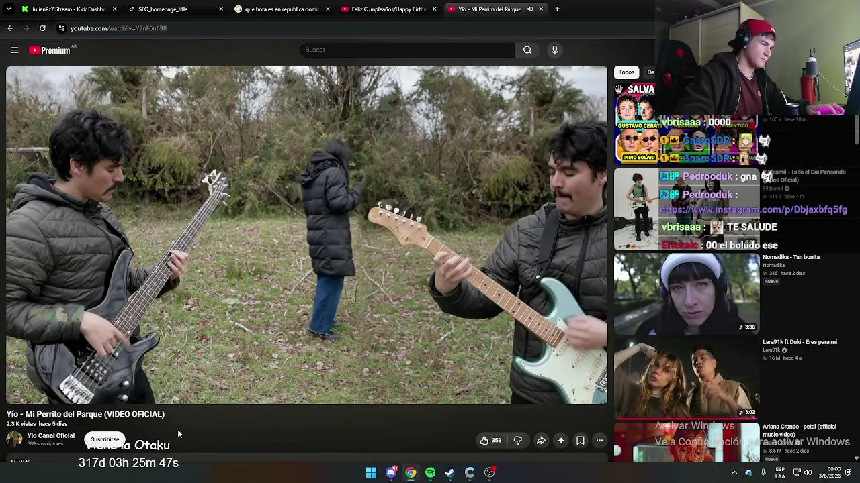This screenshot has width=860, height=483.
Task: Switch to Chrome in the taskbar
Action: point(411,473)
